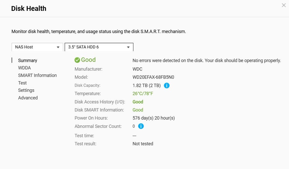This screenshot has width=289, height=169.
Task: Open the SMART Information tab
Action: tap(37, 75)
